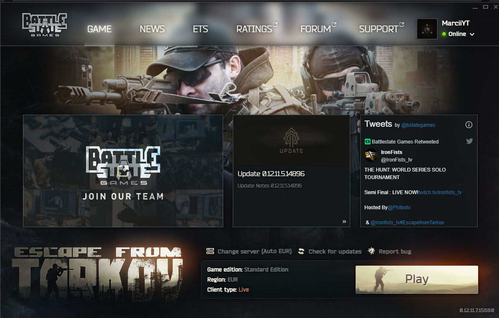Open the GAME tab
Image resolution: width=499 pixels, height=318 pixels.
point(99,29)
